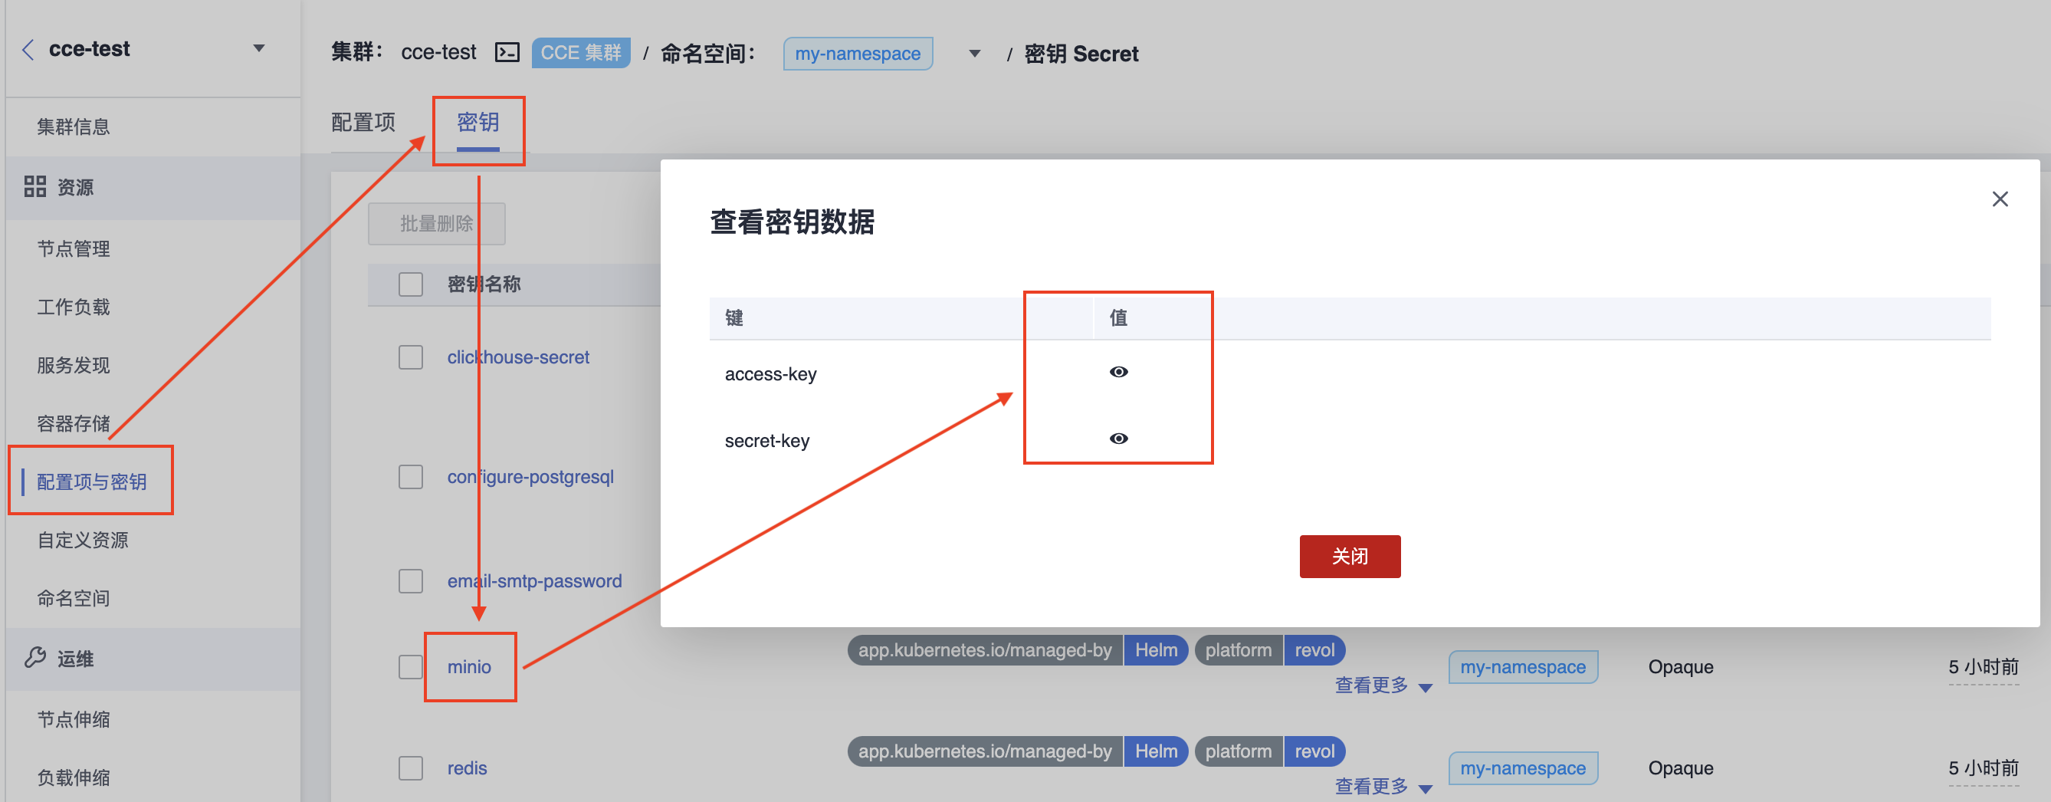Click 5 小时前 timestamp in minio row
This screenshot has width=2051, height=802.
pos(1984,666)
